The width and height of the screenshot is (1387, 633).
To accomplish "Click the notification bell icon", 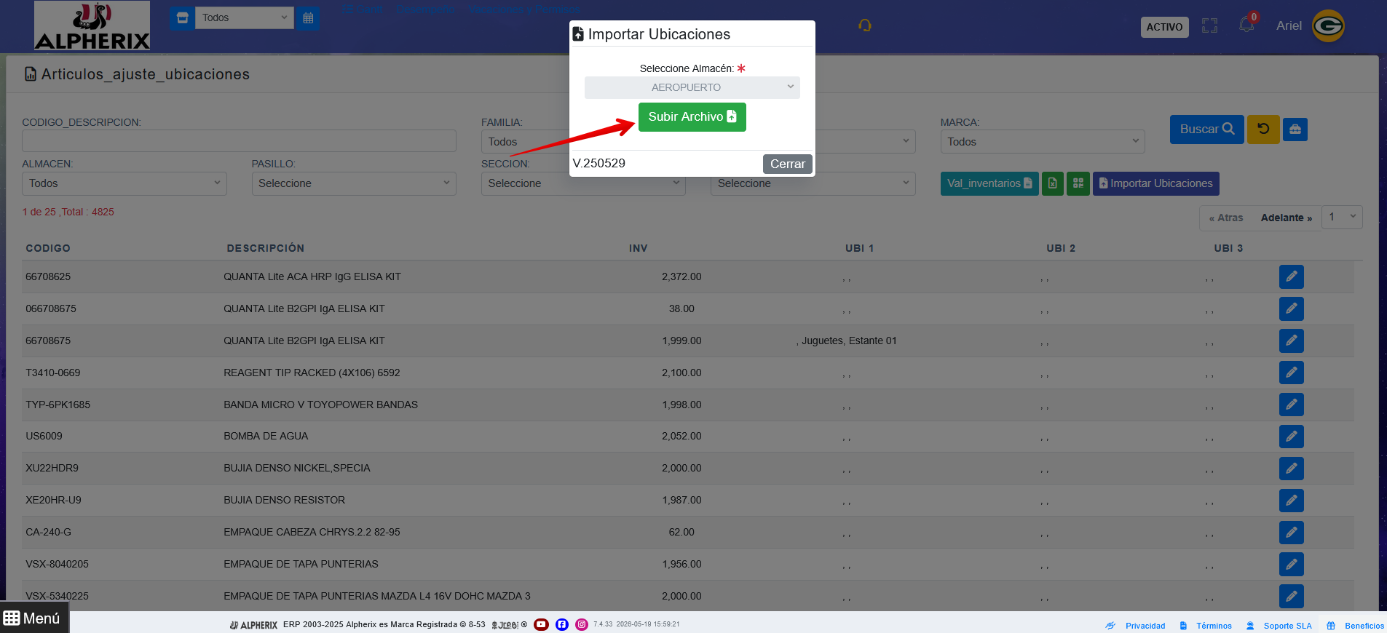I will [x=1246, y=25].
